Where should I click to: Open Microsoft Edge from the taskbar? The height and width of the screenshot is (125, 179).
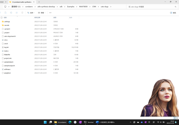pos(70,122)
